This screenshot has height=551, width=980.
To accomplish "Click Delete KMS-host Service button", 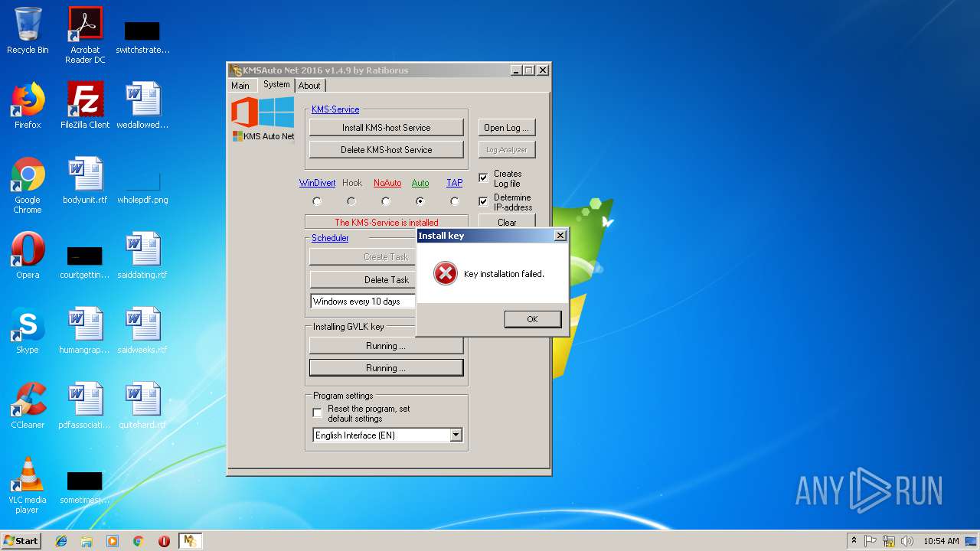I will [387, 150].
